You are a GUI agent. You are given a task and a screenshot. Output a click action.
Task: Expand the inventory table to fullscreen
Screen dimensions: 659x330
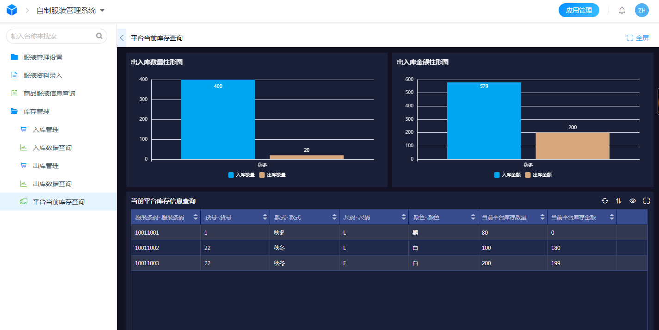647,201
